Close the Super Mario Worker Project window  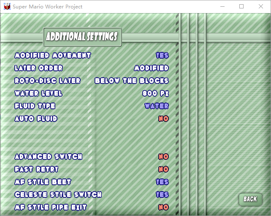[x=261, y=7]
